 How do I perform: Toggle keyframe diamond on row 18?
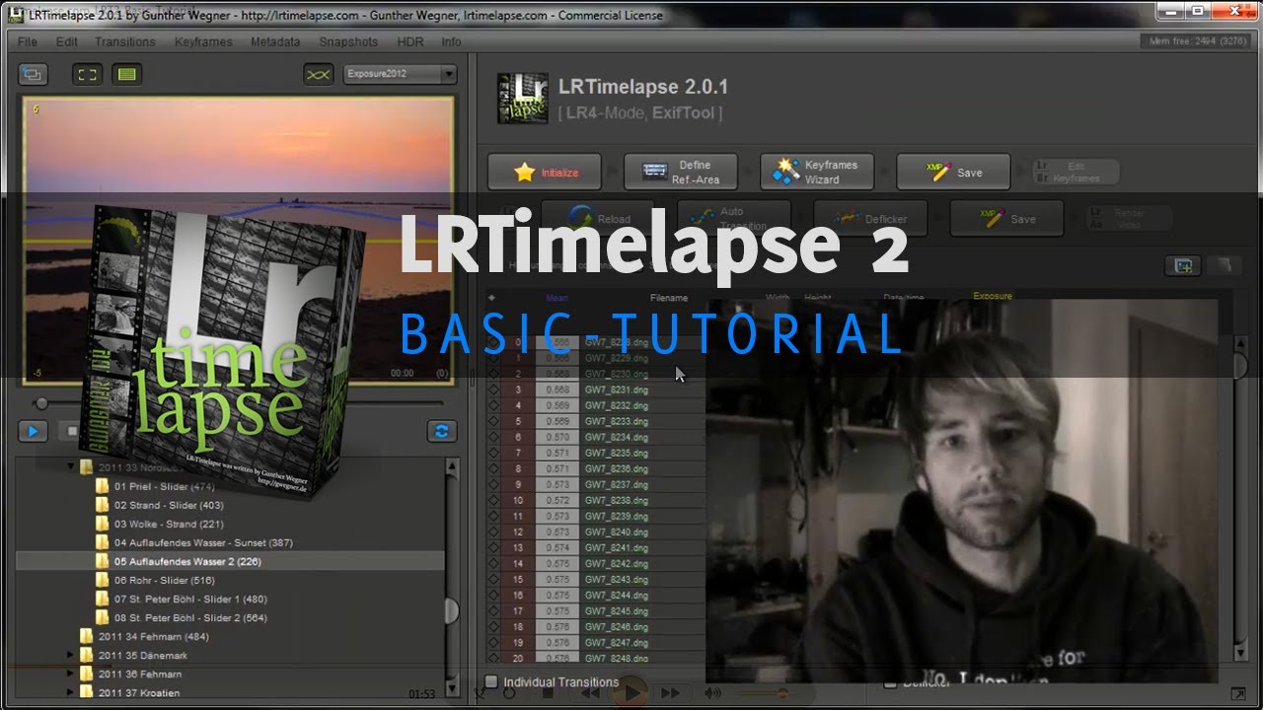click(x=492, y=626)
